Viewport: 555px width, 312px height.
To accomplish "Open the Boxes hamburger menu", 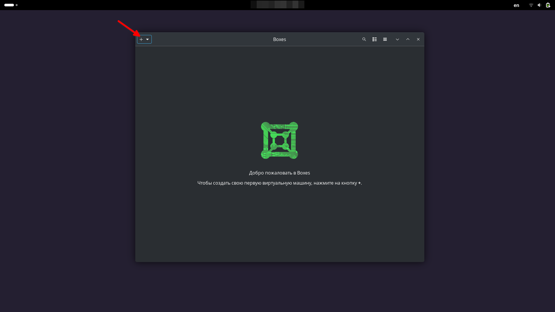I will pyautogui.click(x=385, y=39).
